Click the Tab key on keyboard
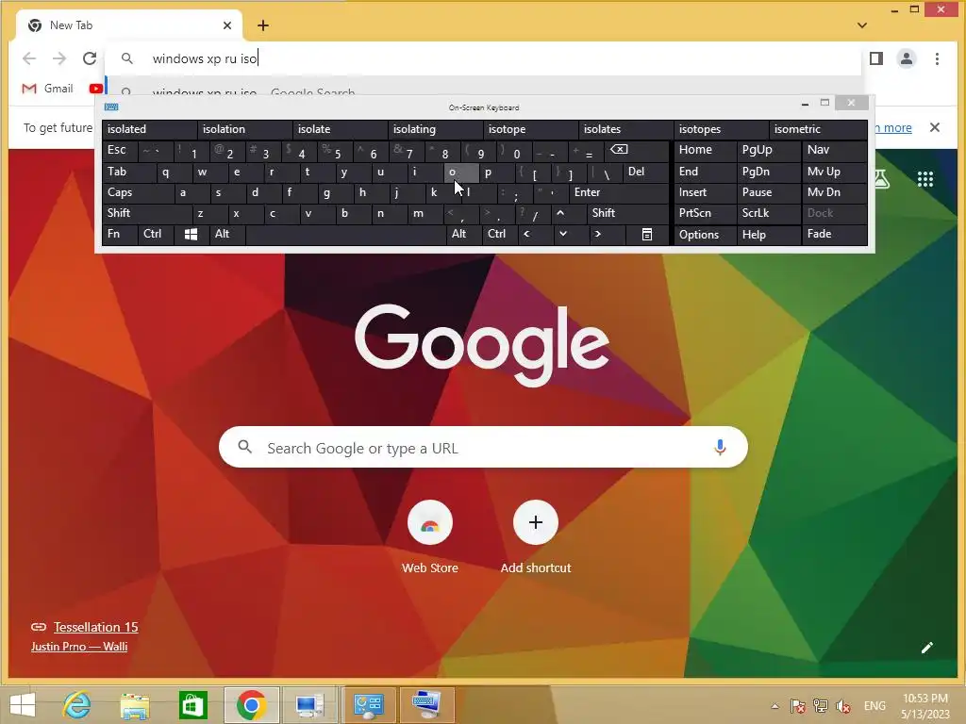The image size is (966, 724). (x=128, y=172)
